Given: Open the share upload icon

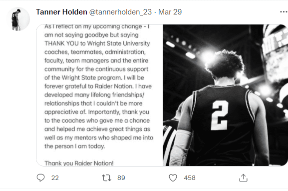Looking at the screenshot, I should point(243,178).
